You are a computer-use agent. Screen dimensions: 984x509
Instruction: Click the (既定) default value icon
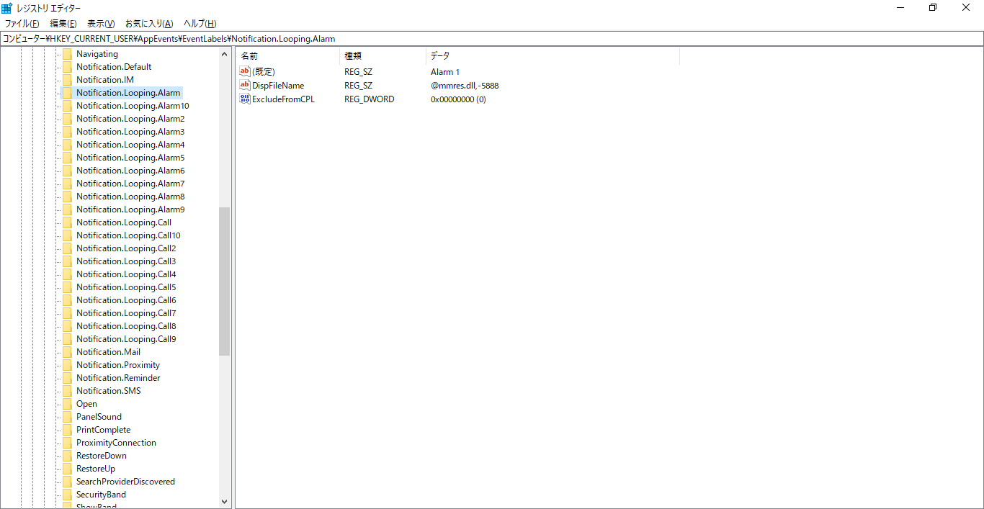[x=245, y=71]
